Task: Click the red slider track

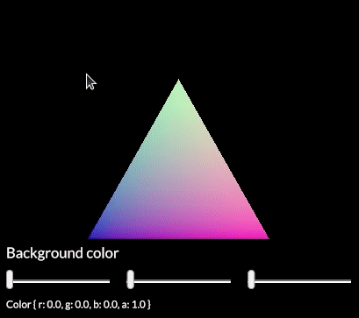Action: (x=58, y=281)
